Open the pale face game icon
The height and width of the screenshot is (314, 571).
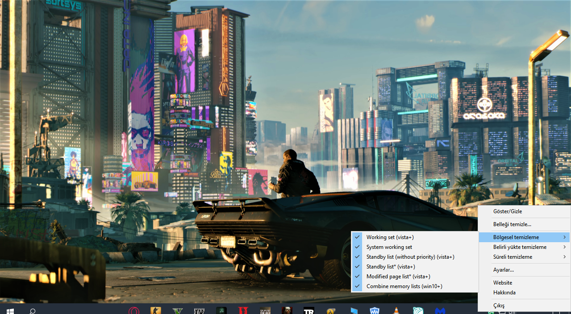pyautogui.click(x=287, y=310)
